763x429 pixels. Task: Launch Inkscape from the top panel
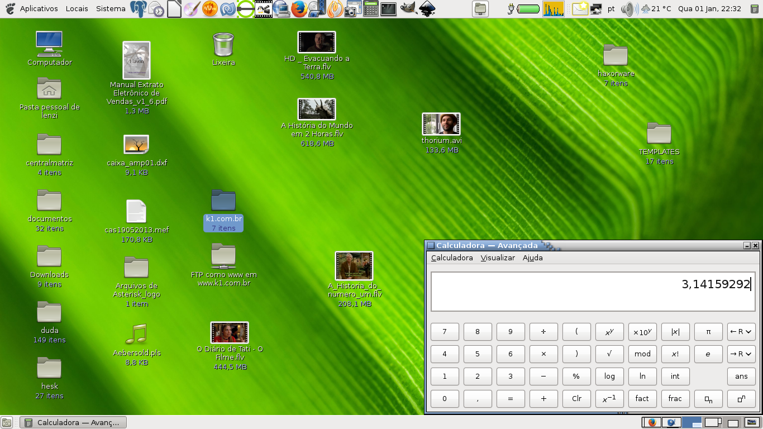[x=427, y=9]
